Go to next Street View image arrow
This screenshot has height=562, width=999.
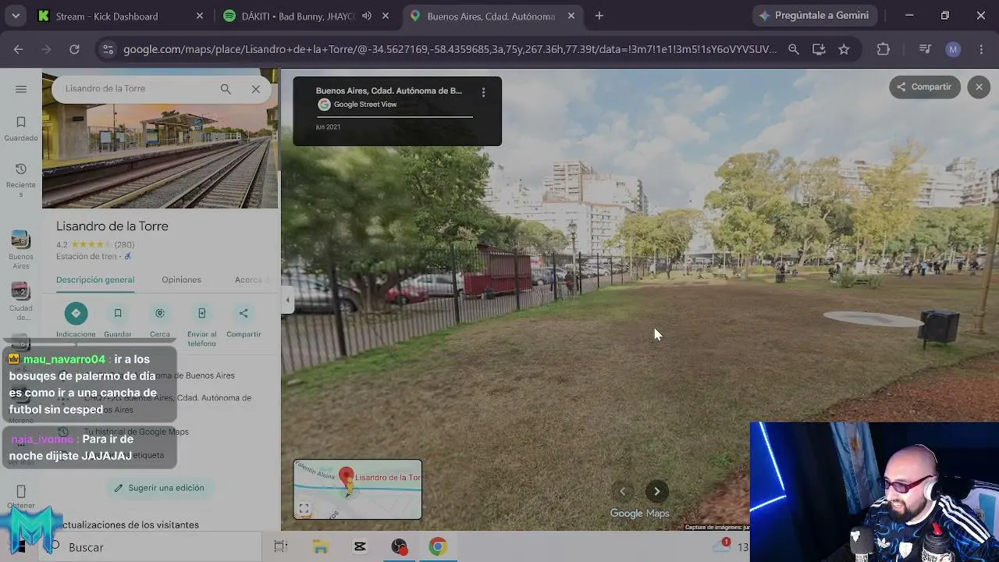tap(656, 491)
